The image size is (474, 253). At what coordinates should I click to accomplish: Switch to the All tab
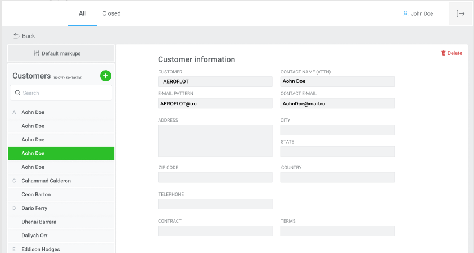click(x=82, y=13)
